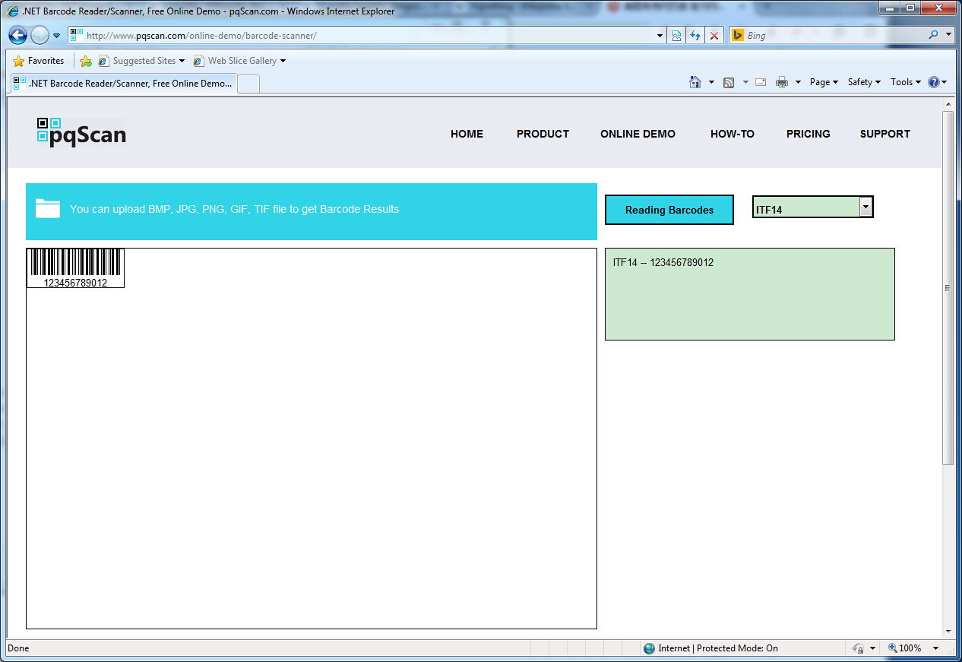Screen dimensions: 962x662
Task: Click the Reading Barcodes button
Action: coord(669,210)
